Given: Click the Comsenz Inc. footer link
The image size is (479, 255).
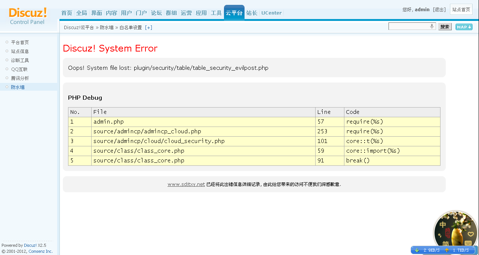Looking at the screenshot, I should [40, 251].
